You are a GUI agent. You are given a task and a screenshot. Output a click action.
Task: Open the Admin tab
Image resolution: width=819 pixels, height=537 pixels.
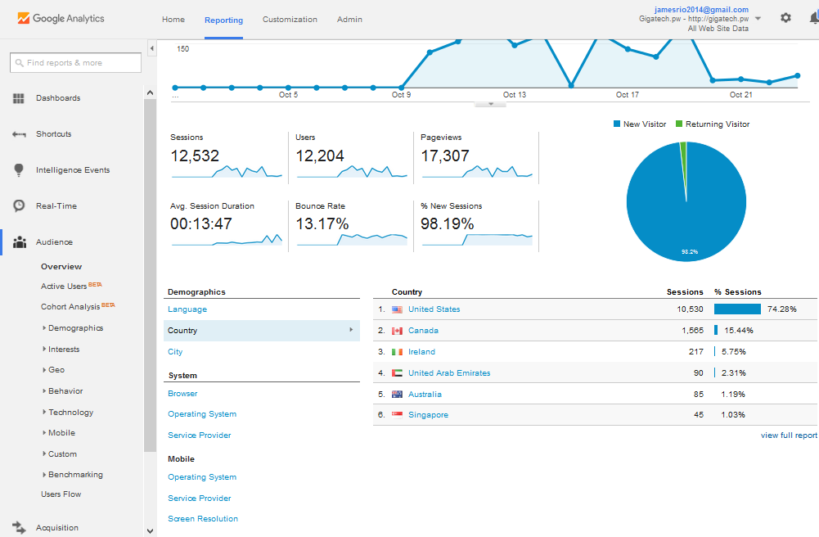349,20
